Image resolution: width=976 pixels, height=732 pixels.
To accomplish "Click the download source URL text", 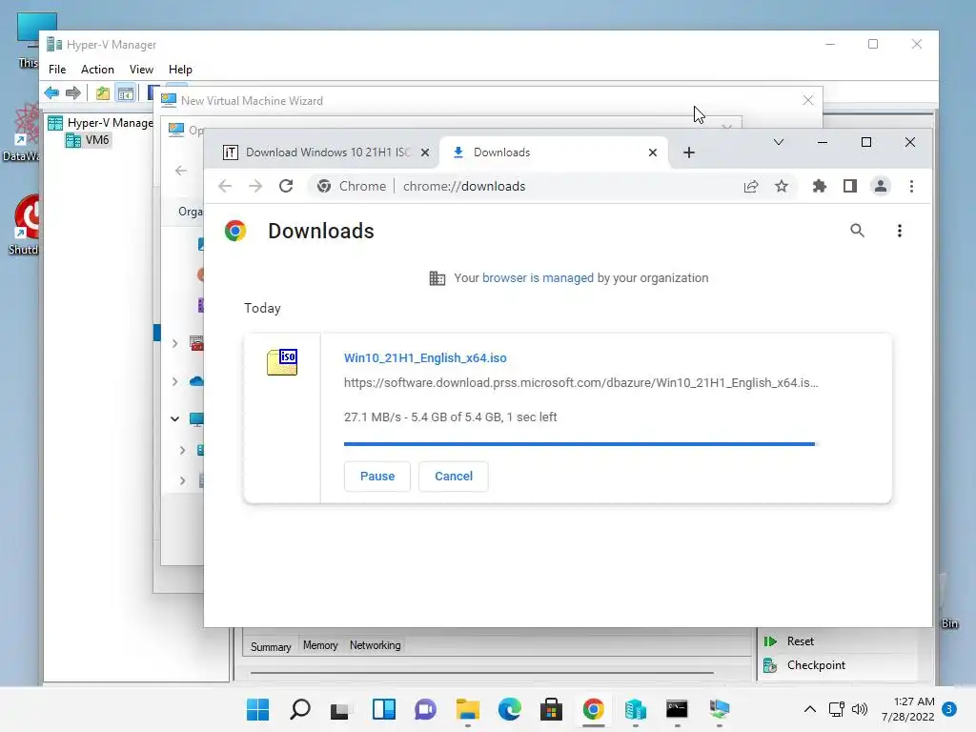I will tap(580, 383).
